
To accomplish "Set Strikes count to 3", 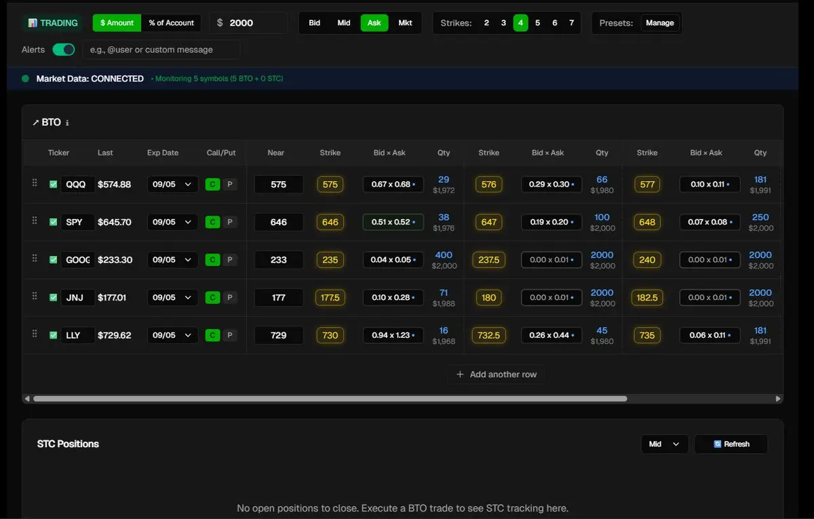I will coord(503,23).
